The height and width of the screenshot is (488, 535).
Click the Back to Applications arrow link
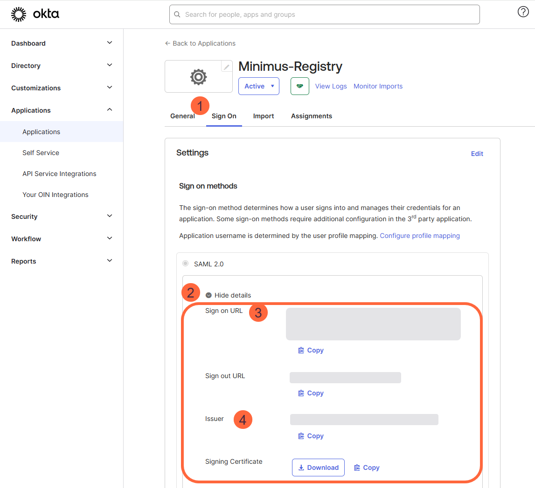click(200, 43)
